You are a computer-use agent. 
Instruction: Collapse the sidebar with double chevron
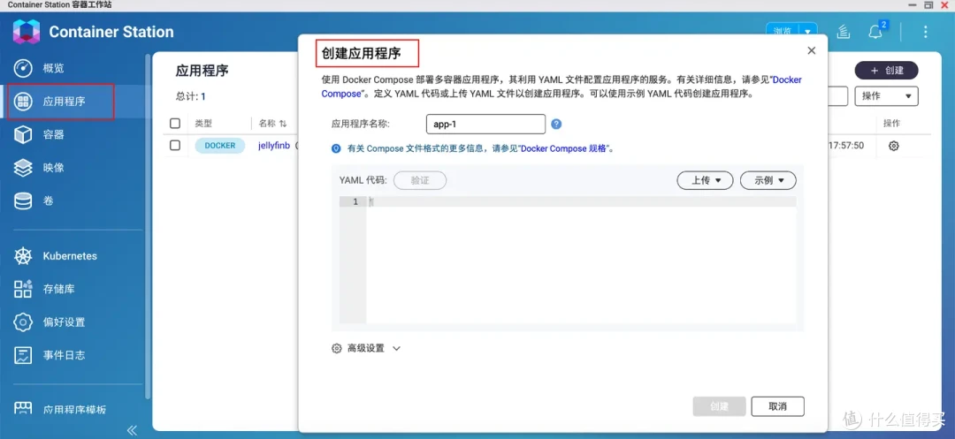[x=132, y=430]
